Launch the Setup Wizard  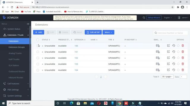pyautogui.click(x=154, y=18)
